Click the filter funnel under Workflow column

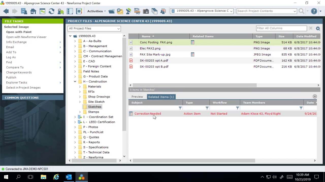[x=237, y=108]
